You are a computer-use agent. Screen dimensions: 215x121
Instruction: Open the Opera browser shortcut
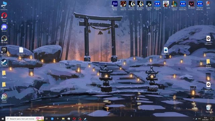4,17
